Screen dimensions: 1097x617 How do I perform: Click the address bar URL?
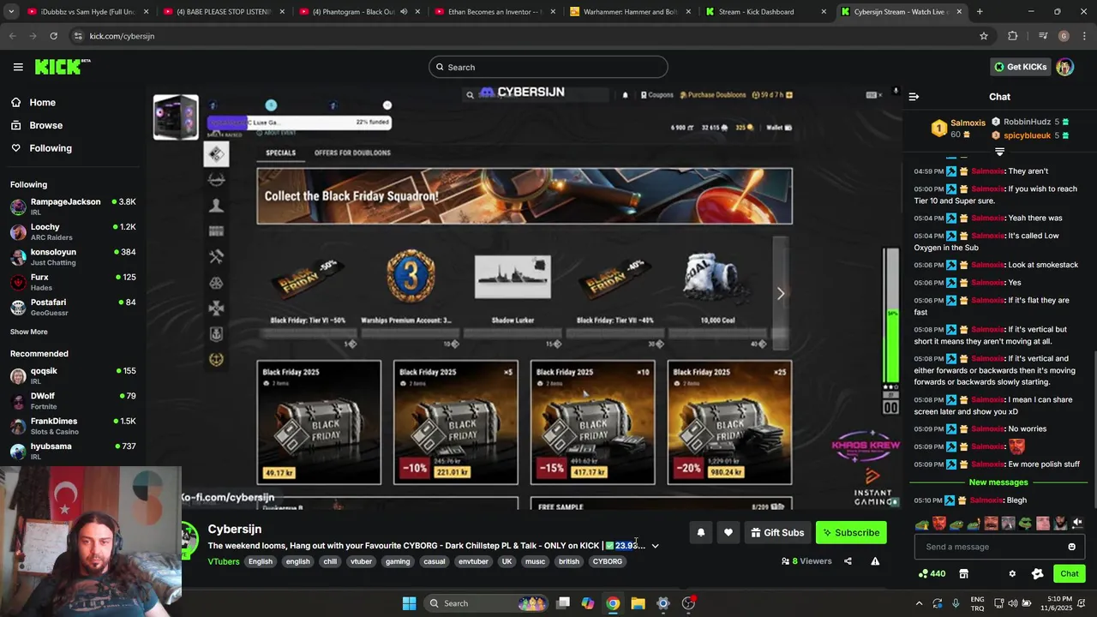(122, 36)
